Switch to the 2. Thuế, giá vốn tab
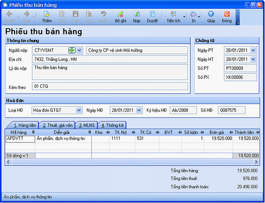The image size is (265, 203). point(57,125)
